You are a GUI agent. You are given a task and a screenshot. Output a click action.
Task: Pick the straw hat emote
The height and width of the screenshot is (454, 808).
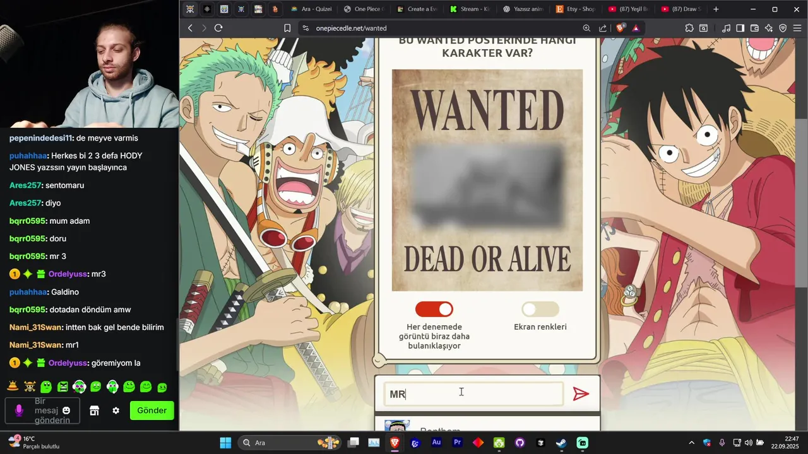coord(12,387)
